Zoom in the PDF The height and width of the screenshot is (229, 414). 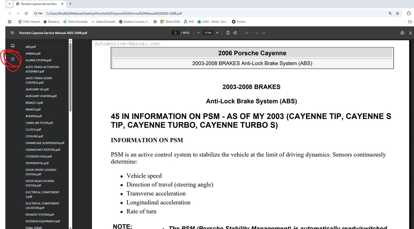[x=217, y=33]
